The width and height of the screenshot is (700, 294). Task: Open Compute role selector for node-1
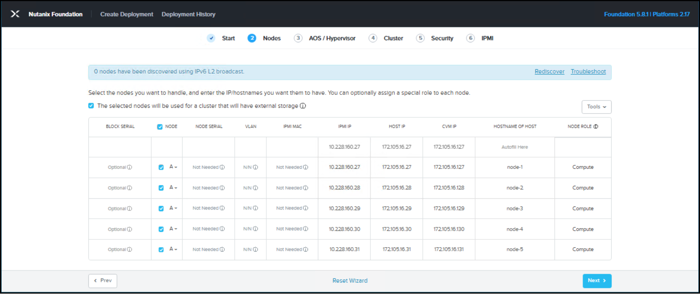click(583, 167)
